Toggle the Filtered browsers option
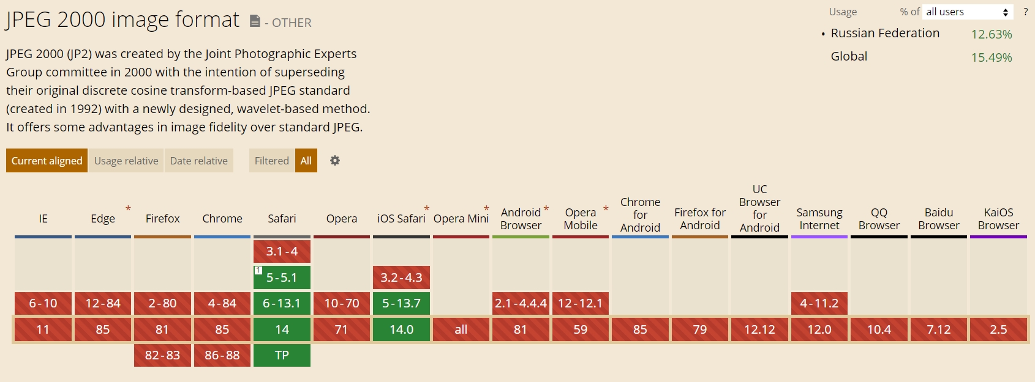Screen dimensions: 1035x382 point(271,161)
